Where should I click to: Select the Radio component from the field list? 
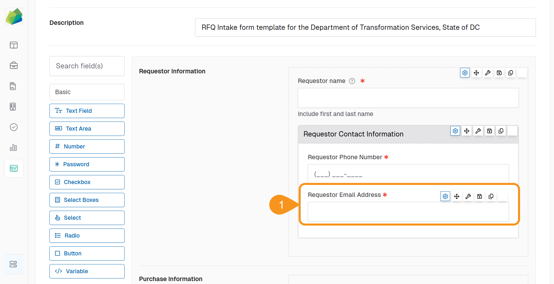(x=87, y=235)
